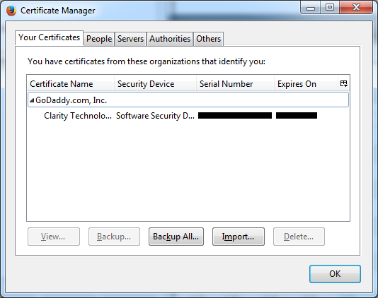Screen dimensions: 378x298
Task: Select the Your Certificates tab
Action: pyautogui.click(x=49, y=37)
